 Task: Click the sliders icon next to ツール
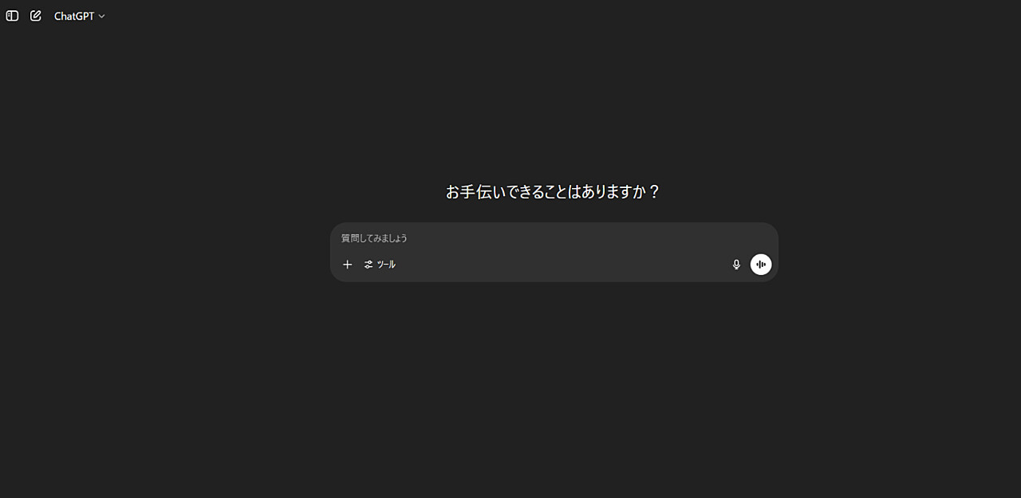point(369,265)
